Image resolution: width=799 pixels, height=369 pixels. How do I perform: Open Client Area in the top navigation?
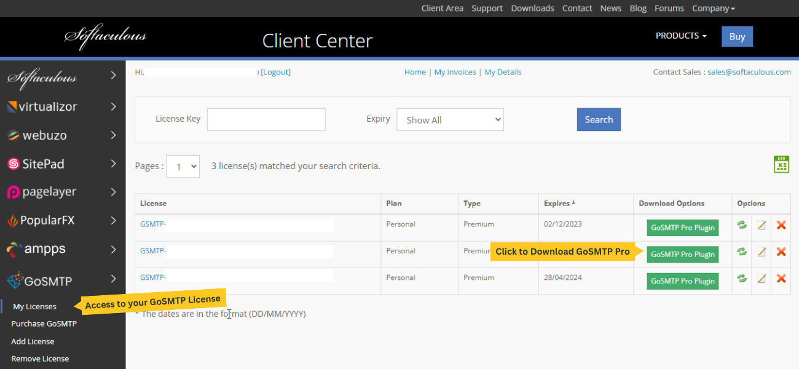443,9
